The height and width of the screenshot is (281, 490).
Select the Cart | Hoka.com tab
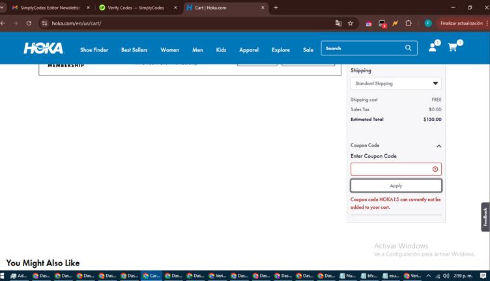pyautogui.click(x=225, y=8)
